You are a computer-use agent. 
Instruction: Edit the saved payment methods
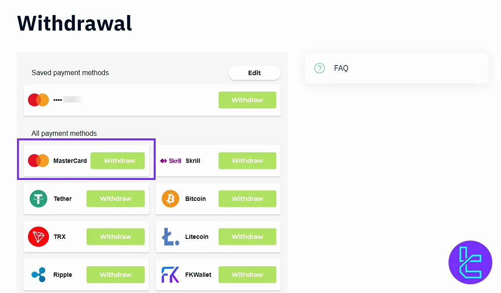coord(254,73)
